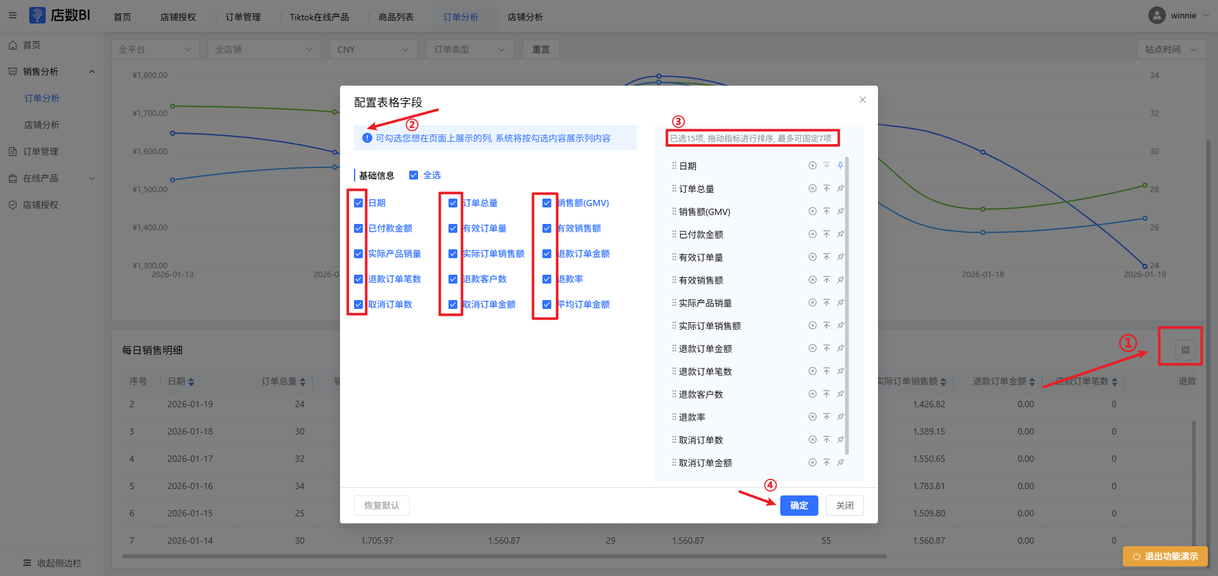This screenshot has width=1218, height=576.
Task: Pin the 销售额(GMV) column in selected list
Action: point(841,211)
